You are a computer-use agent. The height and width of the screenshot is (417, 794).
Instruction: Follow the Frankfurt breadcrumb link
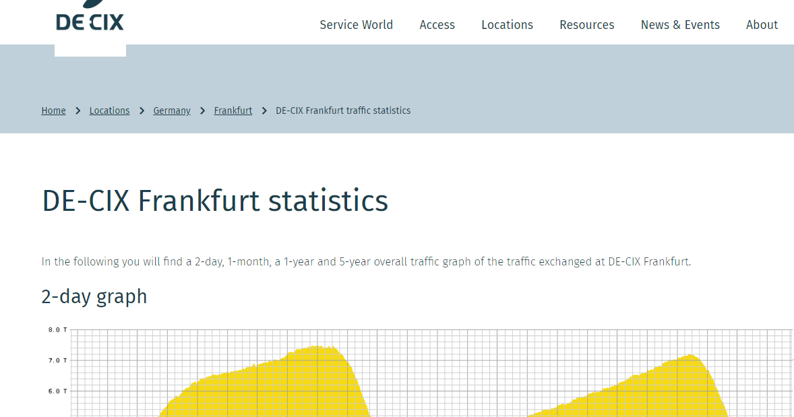point(233,110)
